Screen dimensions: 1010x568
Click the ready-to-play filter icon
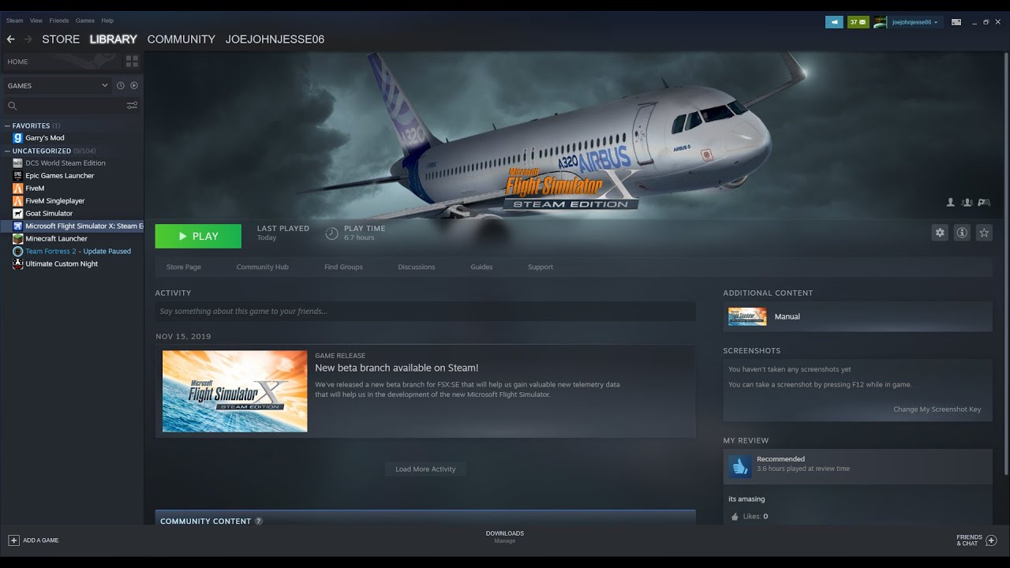pyautogui.click(x=133, y=85)
